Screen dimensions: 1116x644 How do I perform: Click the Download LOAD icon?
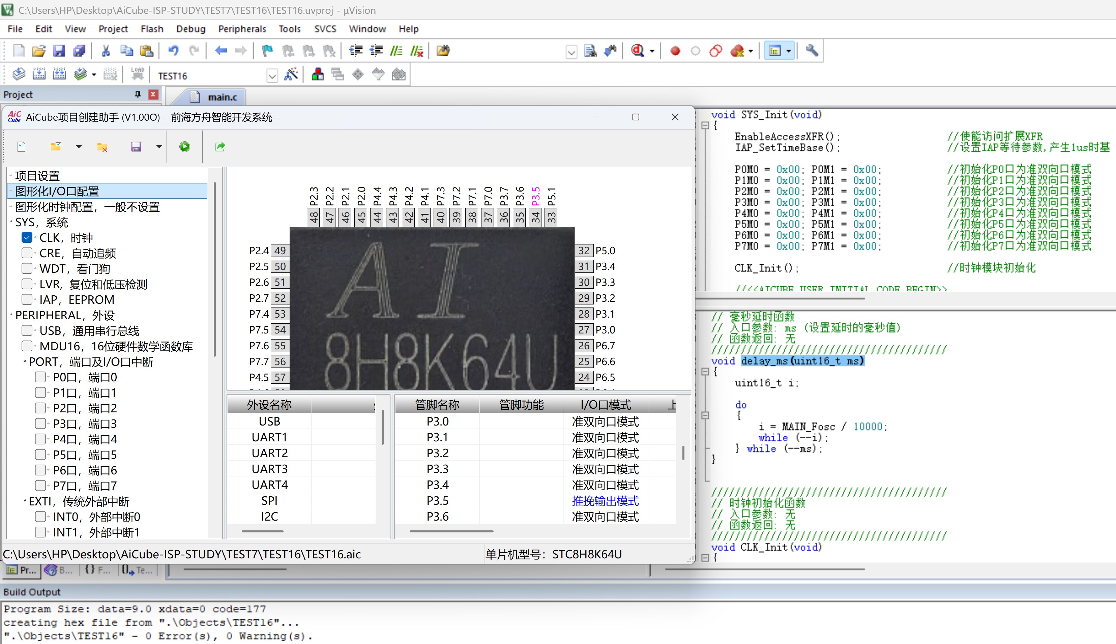click(x=138, y=74)
